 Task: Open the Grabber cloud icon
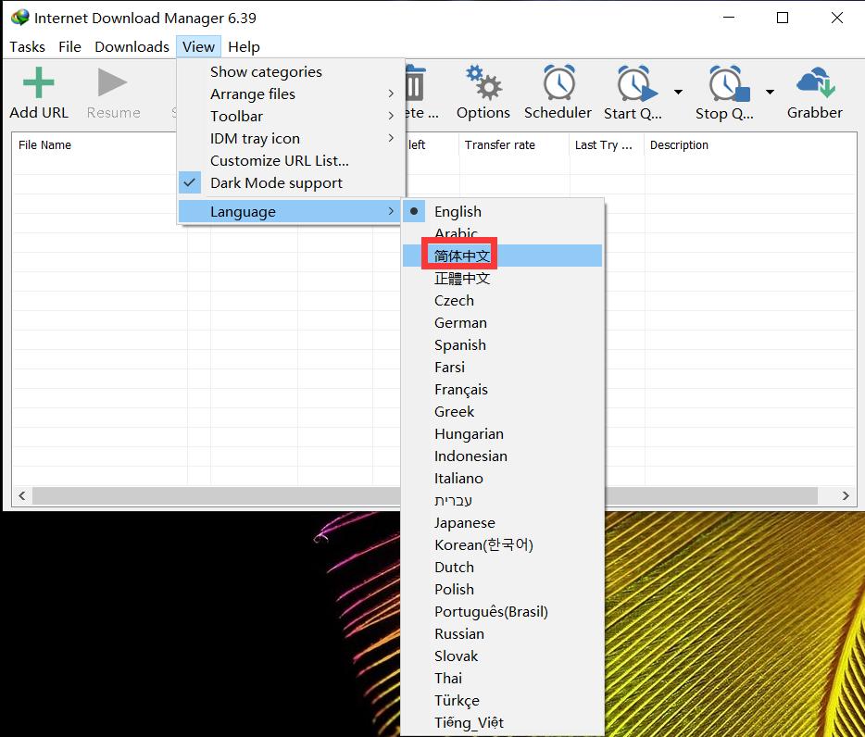tap(815, 82)
